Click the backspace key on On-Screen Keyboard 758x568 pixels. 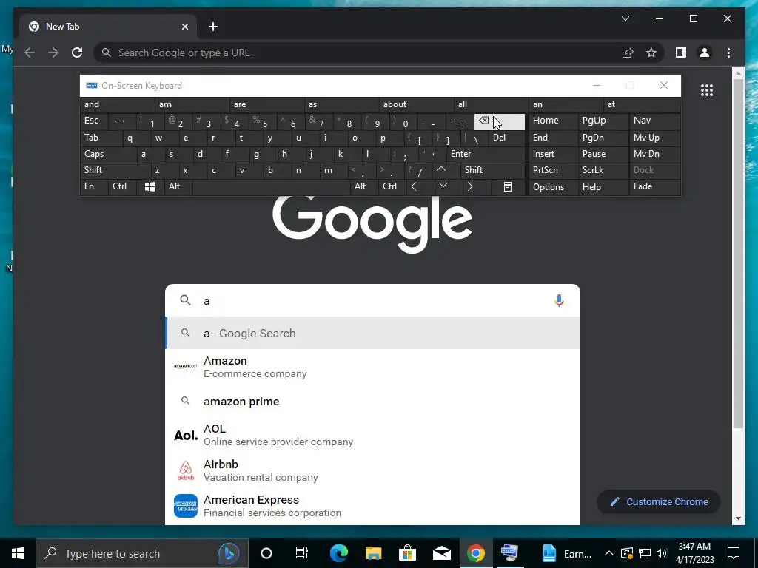point(500,122)
